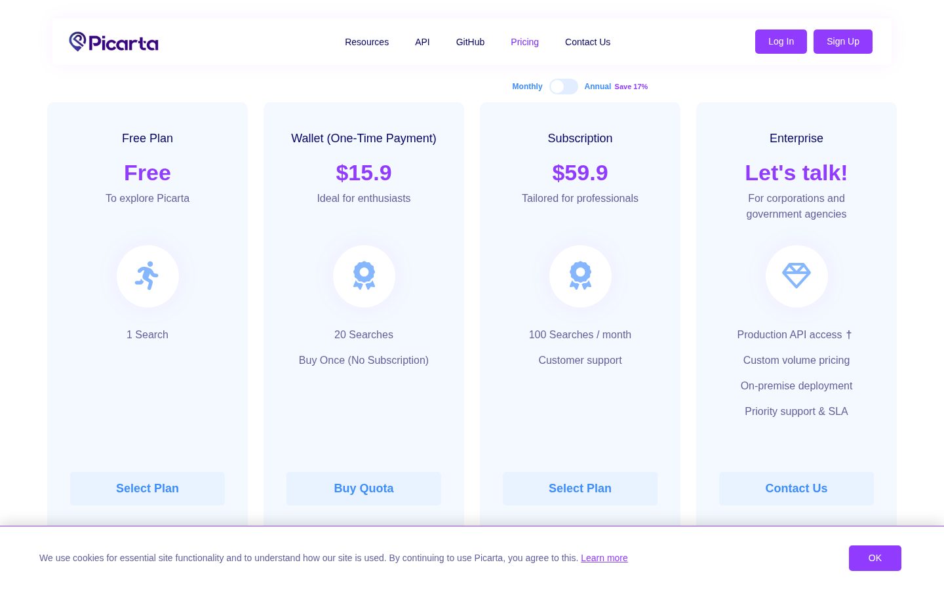Image resolution: width=944 pixels, height=590 pixels.
Task: Accept cookies with the OK button
Action: 875,558
